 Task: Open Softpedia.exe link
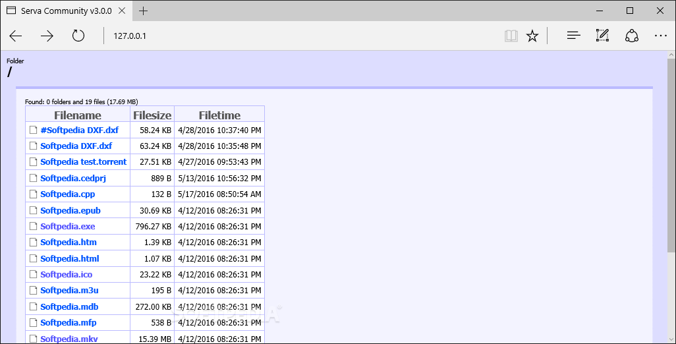68,227
